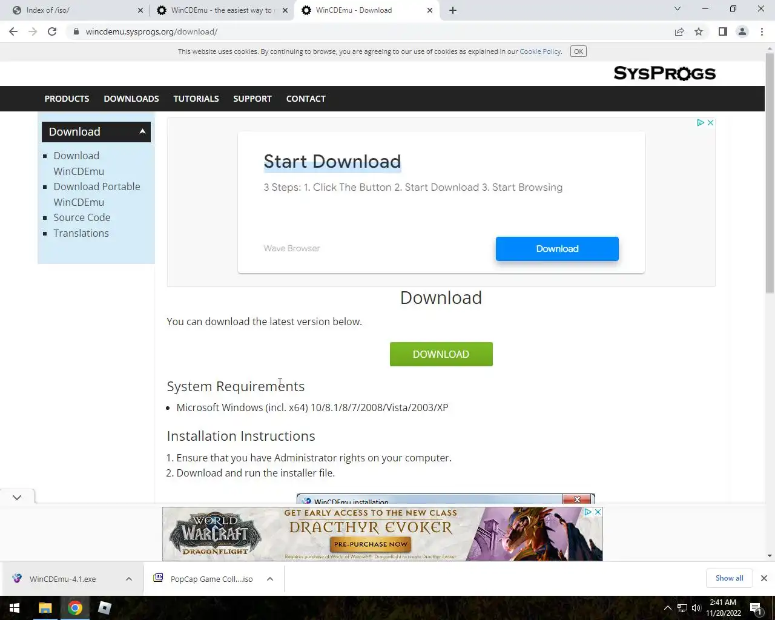Click the blue Download ad button
775x620 pixels.
(557, 249)
